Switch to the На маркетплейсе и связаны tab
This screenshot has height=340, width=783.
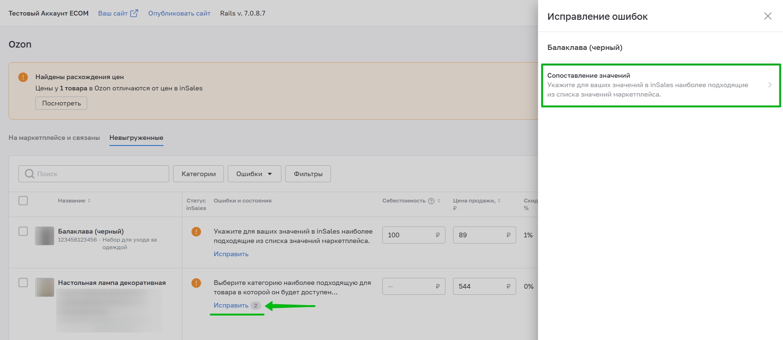54,138
